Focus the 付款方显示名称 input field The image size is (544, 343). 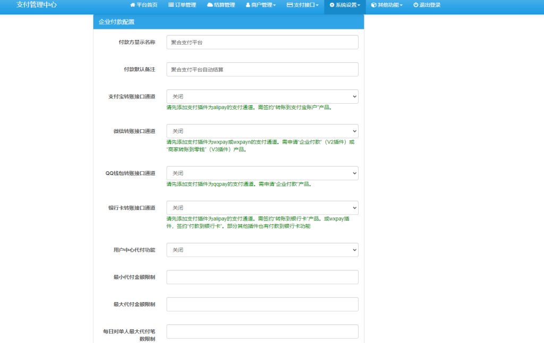(x=262, y=43)
